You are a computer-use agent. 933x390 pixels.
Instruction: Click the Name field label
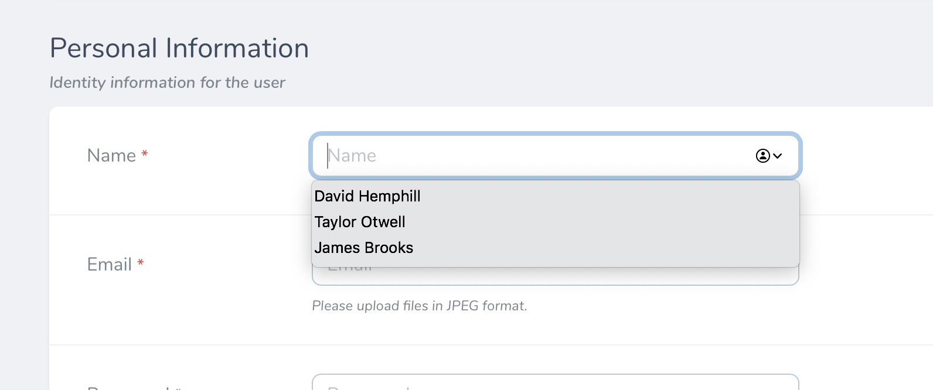(111, 156)
